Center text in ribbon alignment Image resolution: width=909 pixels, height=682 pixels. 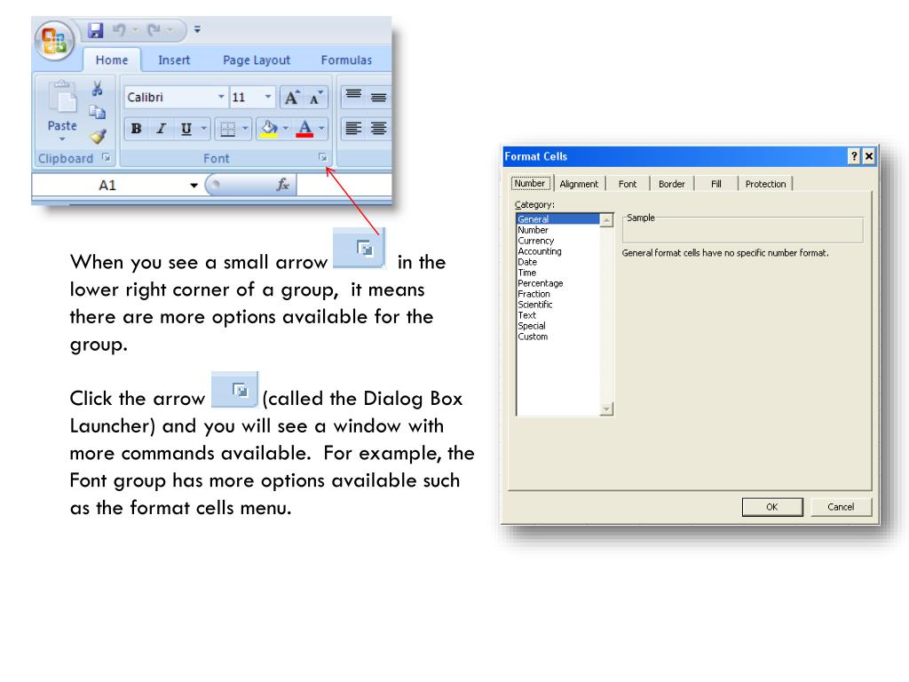(x=378, y=128)
